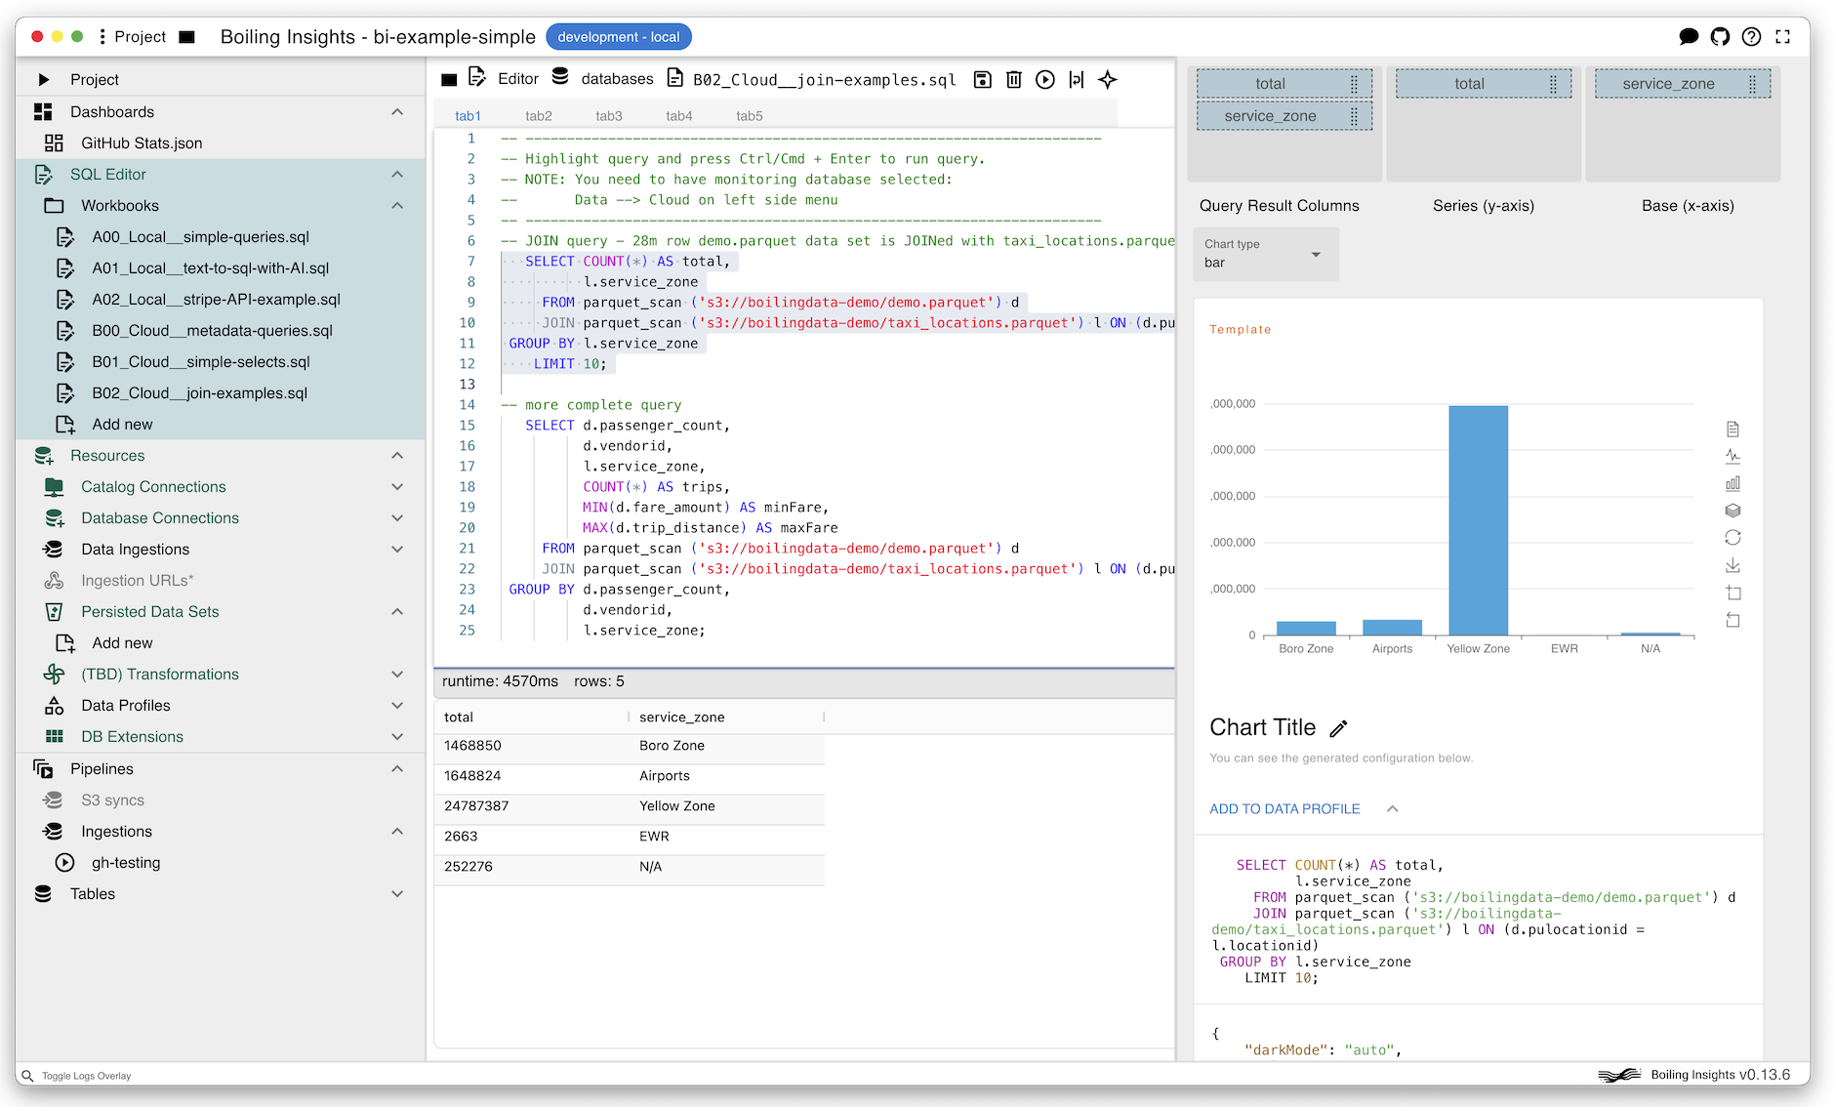The image size is (1834, 1107).
Task: Toggle the Logs Overlay
Action: click(x=86, y=1076)
